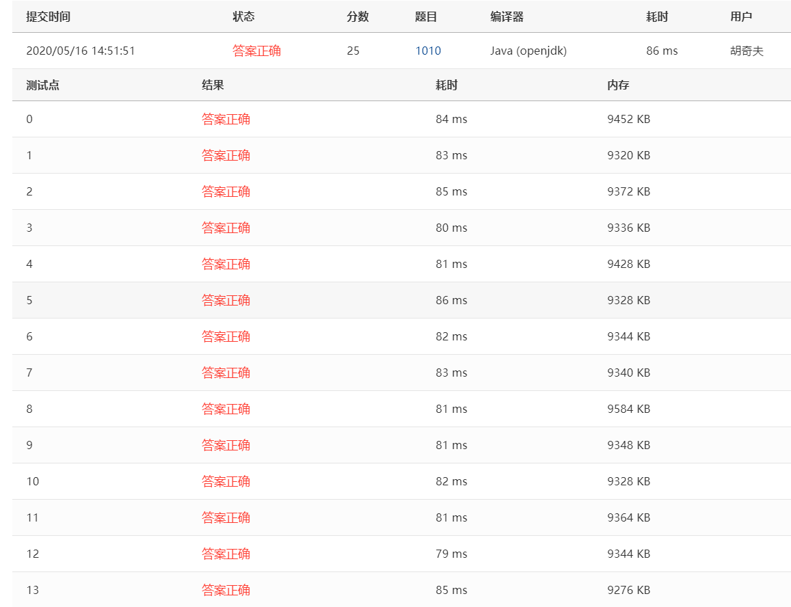791x607 pixels.
Task: Click 答案正确 result for test point 11
Action: click(x=226, y=517)
